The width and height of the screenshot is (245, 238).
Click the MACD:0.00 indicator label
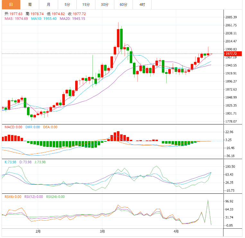[13, 127]
